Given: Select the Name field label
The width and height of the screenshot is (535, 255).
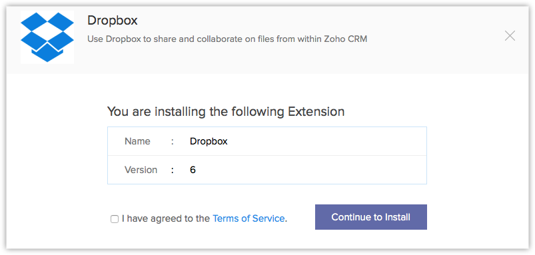Looking at the screenshot, I should pyautogui.click(x=137, y=141).
